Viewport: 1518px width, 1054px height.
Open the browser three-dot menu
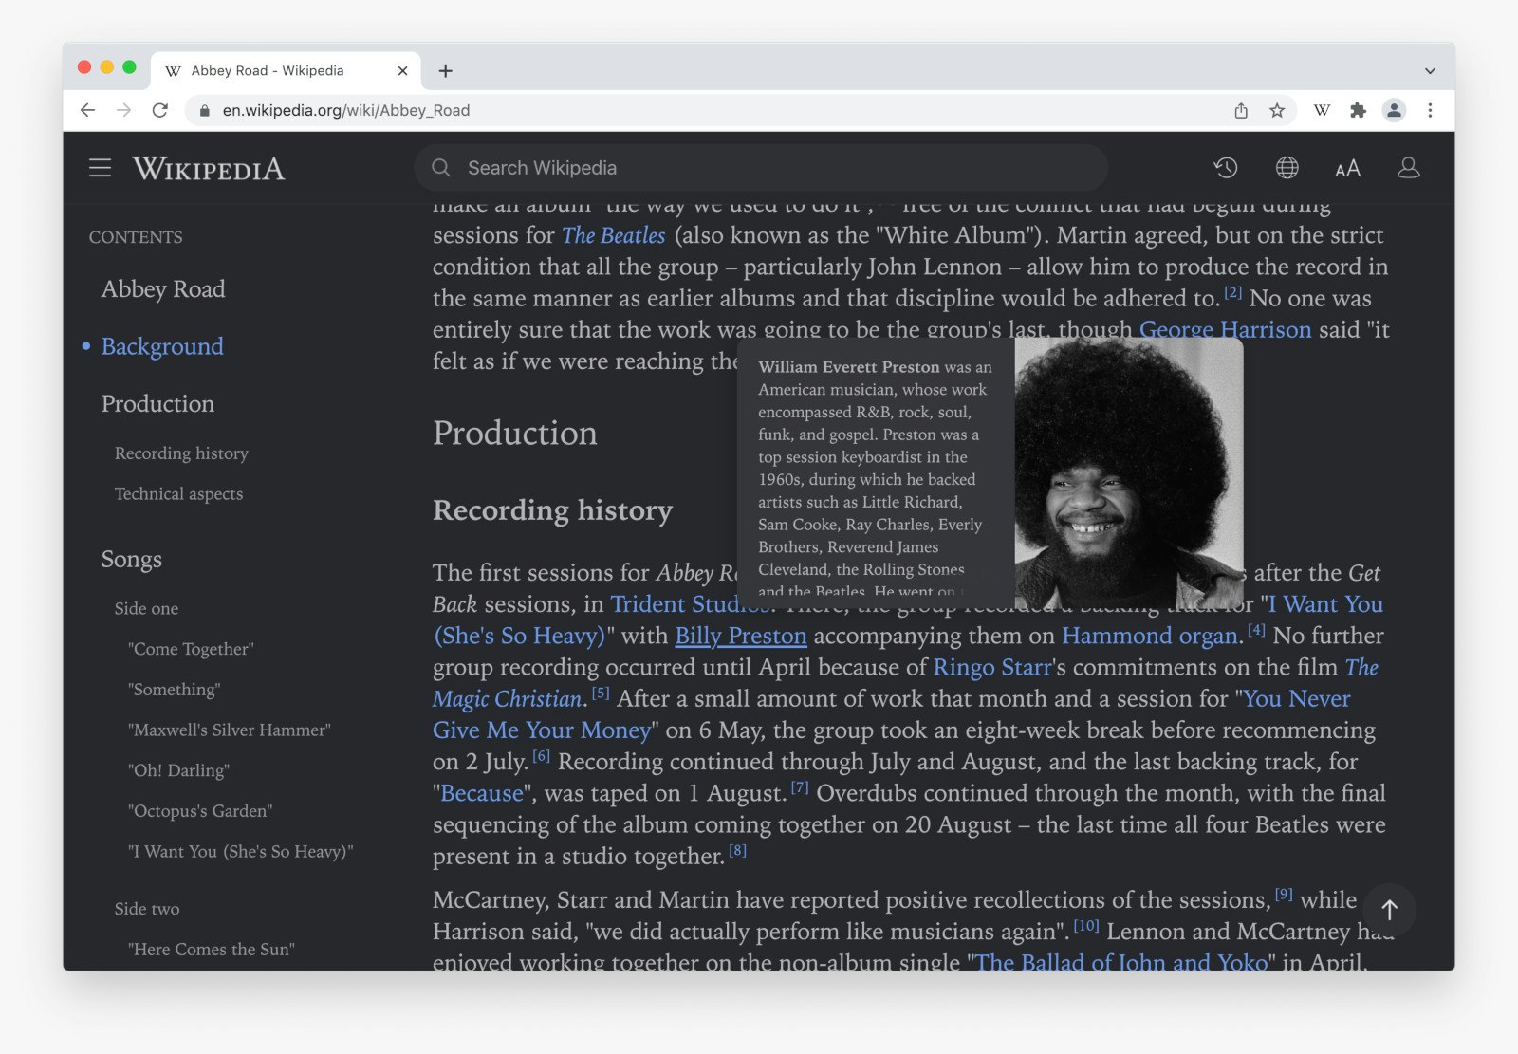pyautogui.click(x=1431, y=110)
